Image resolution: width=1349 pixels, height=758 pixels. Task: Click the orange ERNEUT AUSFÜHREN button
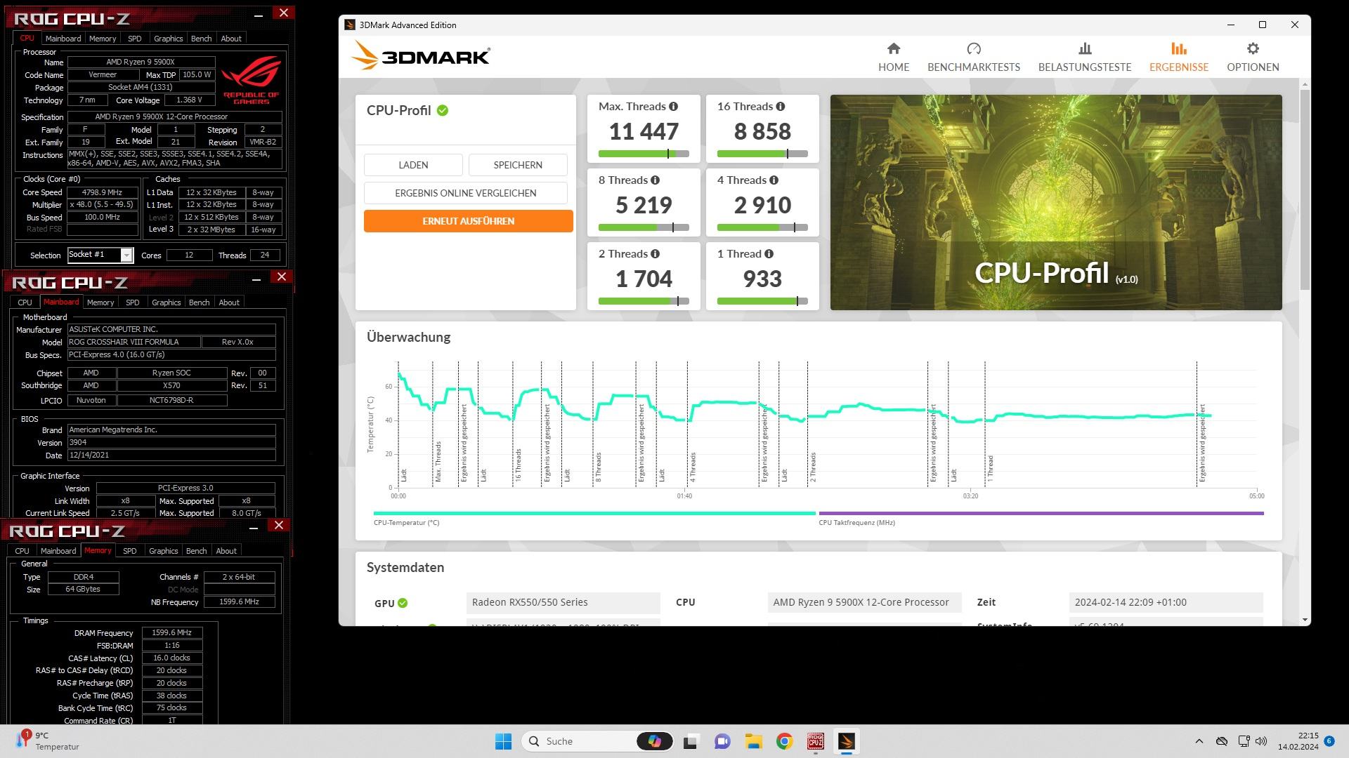(x=468, y=221)
